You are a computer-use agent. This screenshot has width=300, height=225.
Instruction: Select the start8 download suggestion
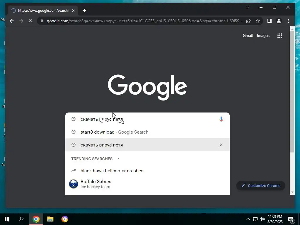[x=147, y=132]
